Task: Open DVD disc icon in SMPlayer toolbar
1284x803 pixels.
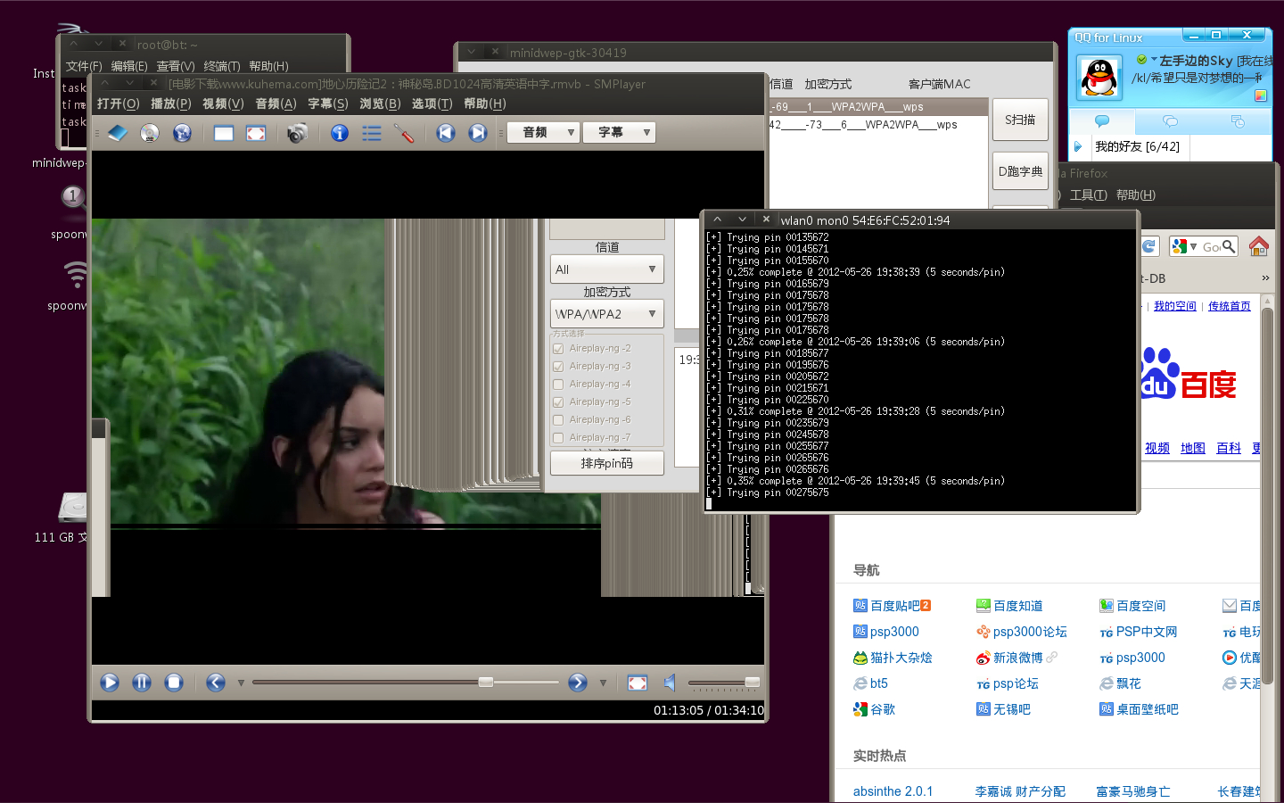Action: 150,133
